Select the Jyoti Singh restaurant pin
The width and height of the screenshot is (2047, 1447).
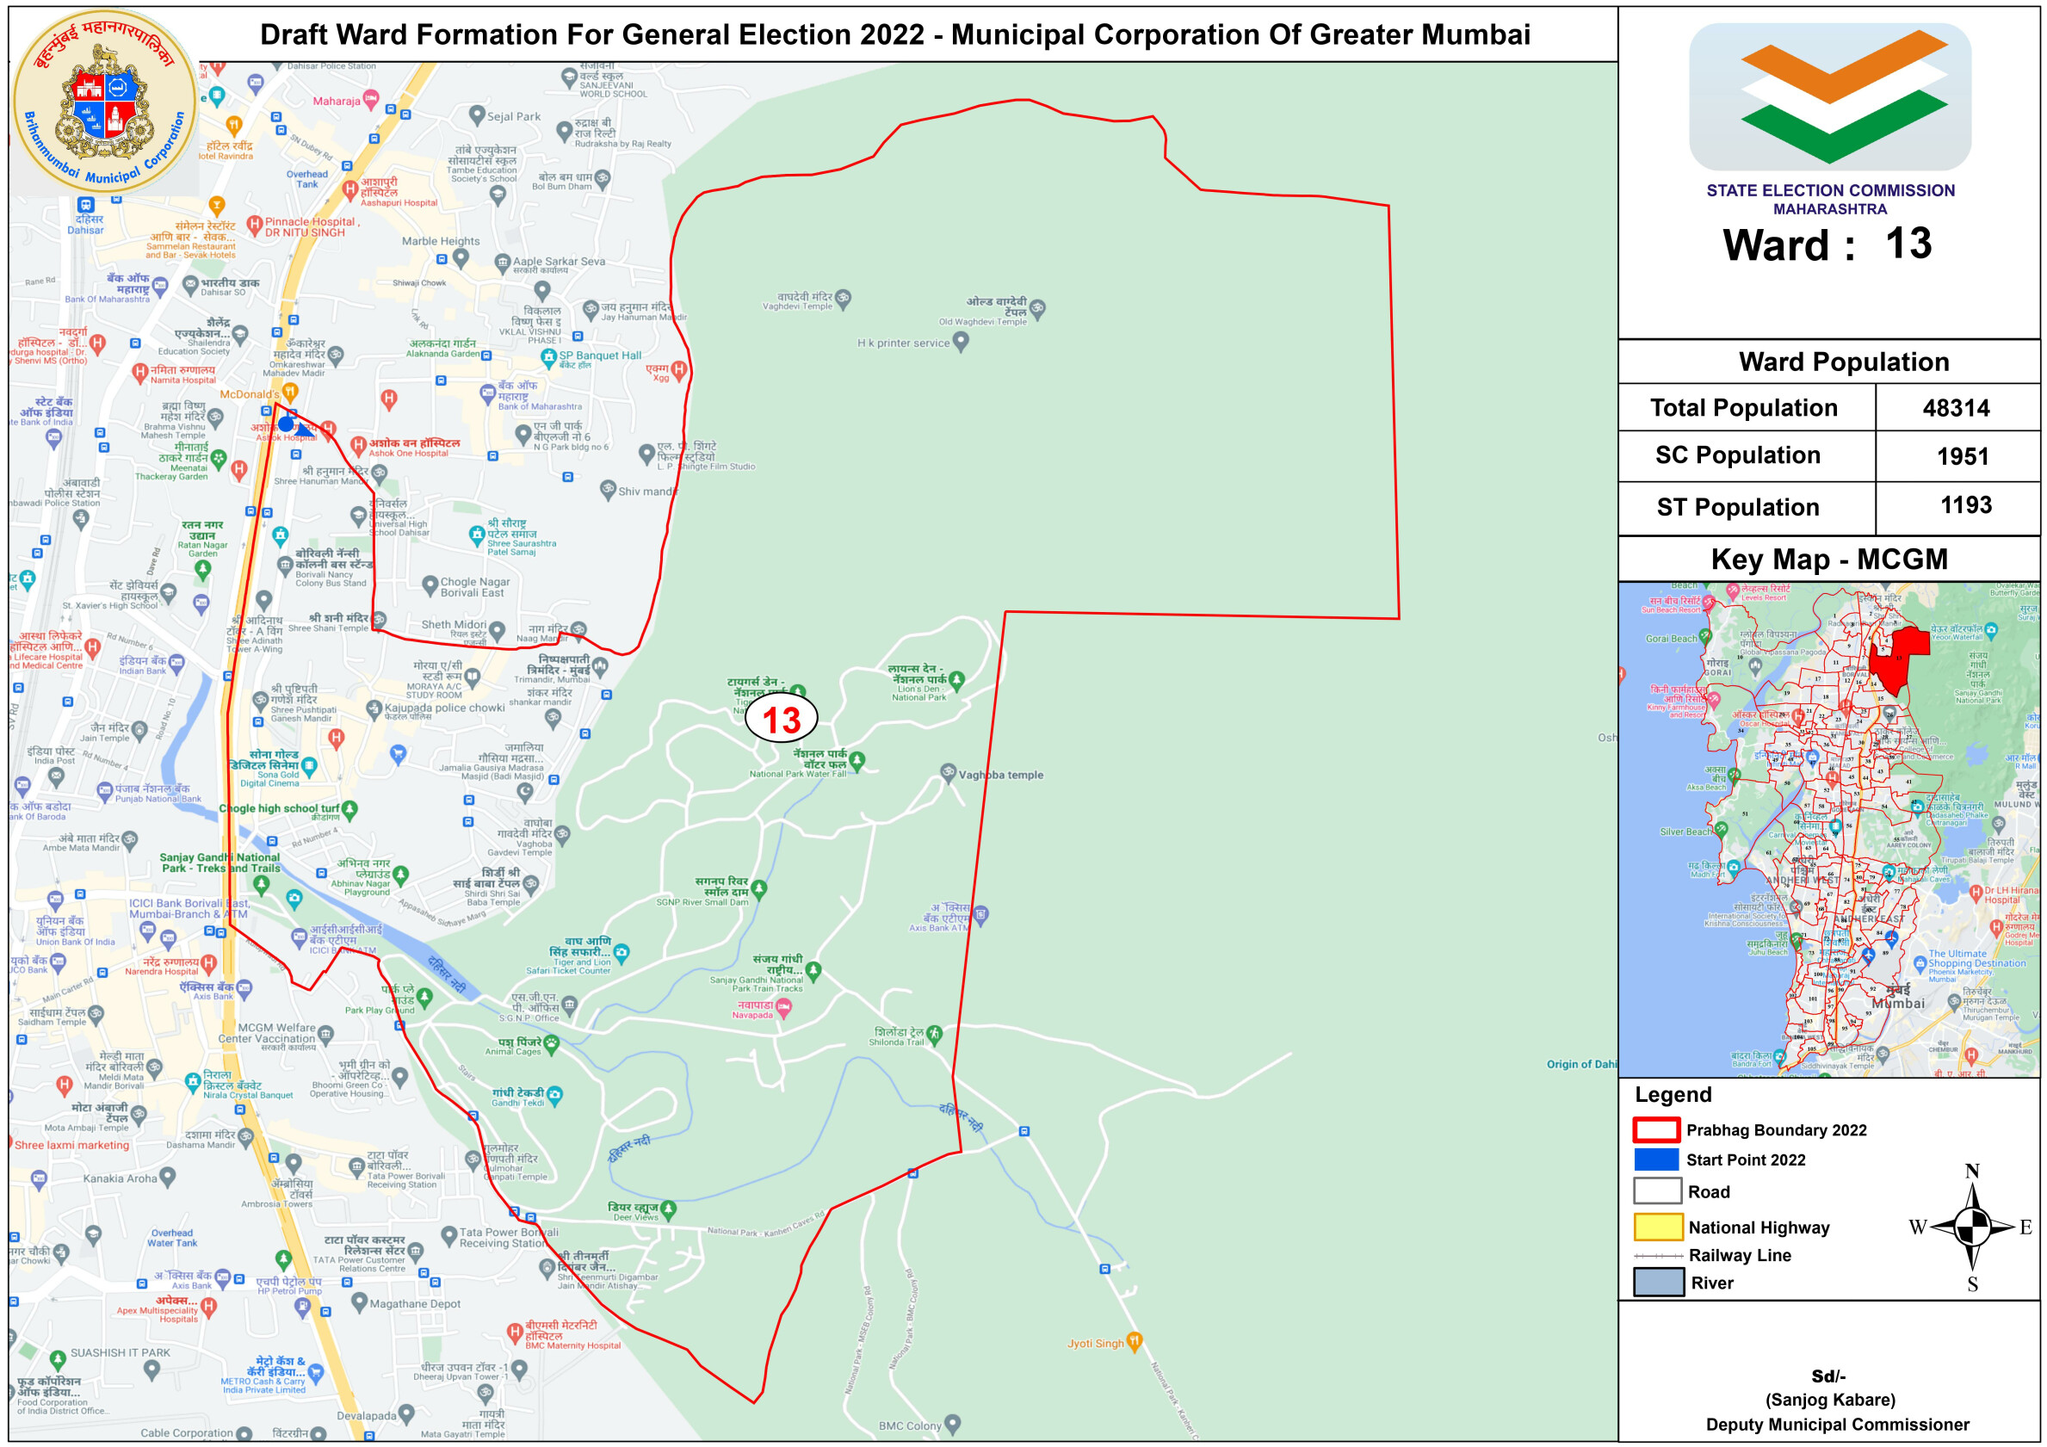[x=1134, y=1340]
